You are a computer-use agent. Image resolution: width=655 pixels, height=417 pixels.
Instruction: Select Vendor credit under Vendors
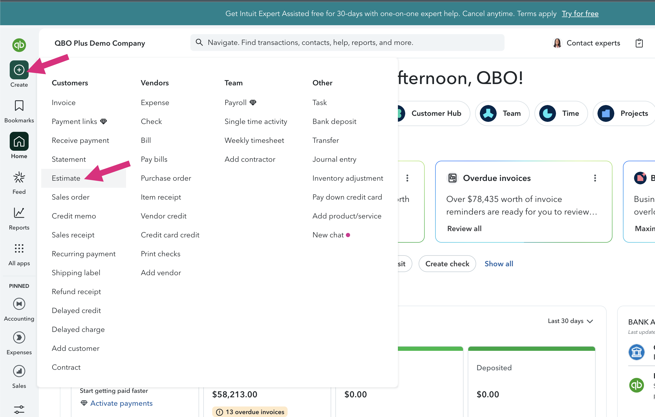164,216
